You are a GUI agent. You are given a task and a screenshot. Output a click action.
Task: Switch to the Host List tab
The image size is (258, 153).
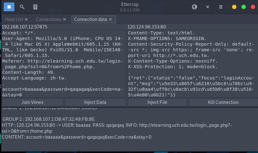14,19
